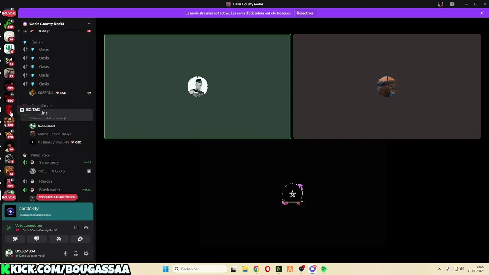Deafen audio with headphones icon
The image size is (489, 275).
[x=76, y=253]
